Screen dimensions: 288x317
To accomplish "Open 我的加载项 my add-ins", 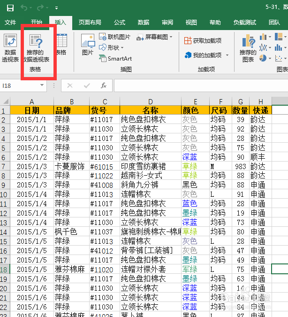I will 203,55.
